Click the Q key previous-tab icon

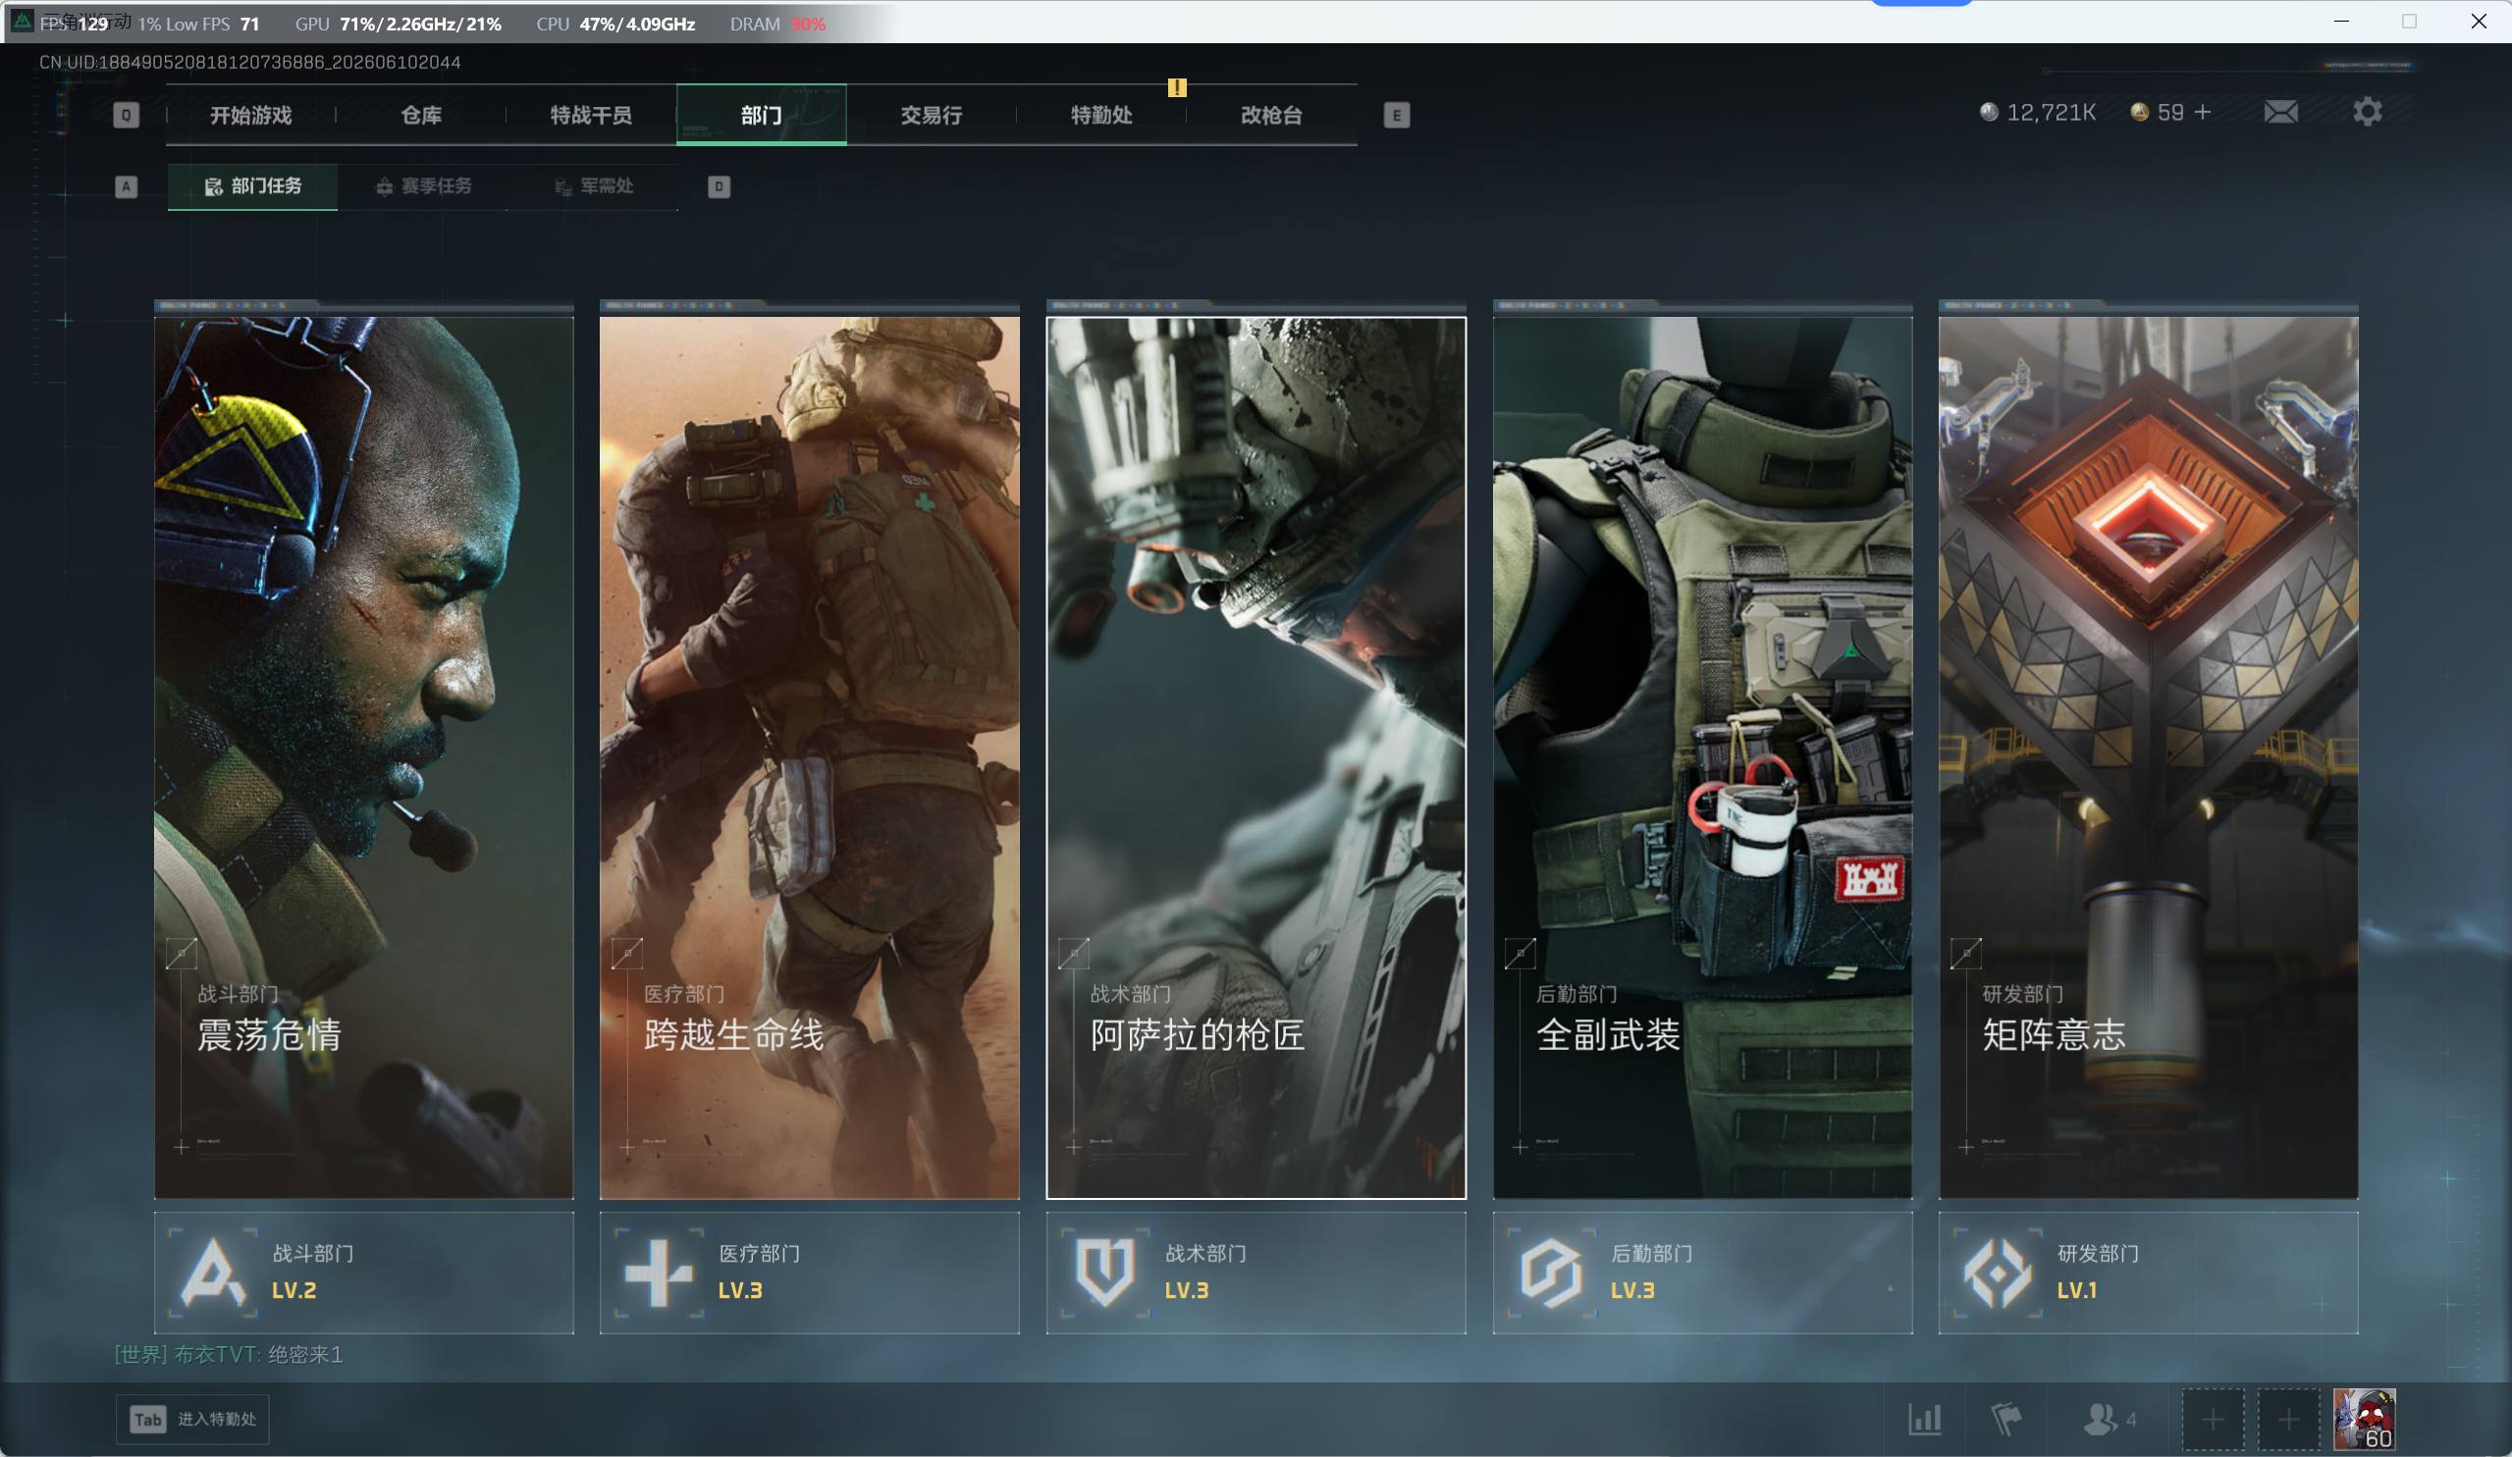point(126,116)
